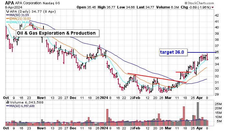Click the '8-Apr-2024' chart date
The image size is (227, 131).
click(x=14, y=7)
